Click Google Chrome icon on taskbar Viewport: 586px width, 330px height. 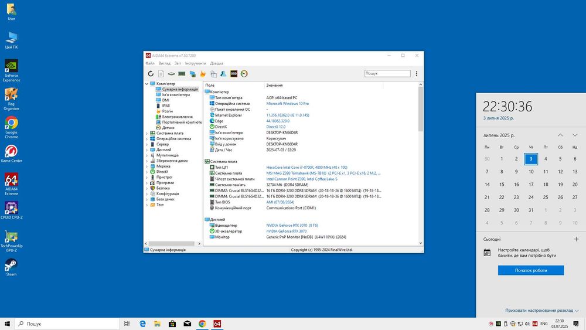[202, 324]
